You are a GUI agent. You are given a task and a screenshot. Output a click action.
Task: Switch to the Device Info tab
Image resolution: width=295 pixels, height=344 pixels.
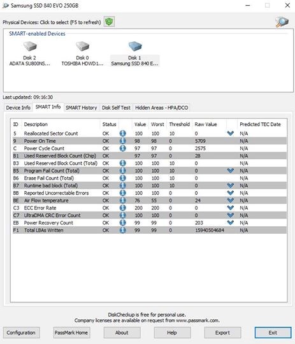click(18, 108)
